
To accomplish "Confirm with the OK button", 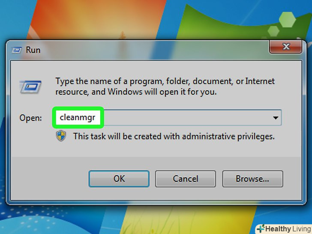I will click(x=119, y=179).
